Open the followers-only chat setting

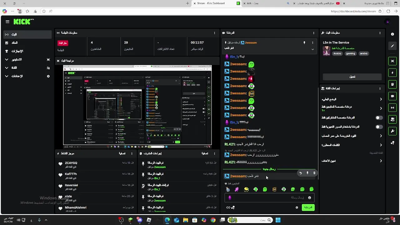pos(352,108)
